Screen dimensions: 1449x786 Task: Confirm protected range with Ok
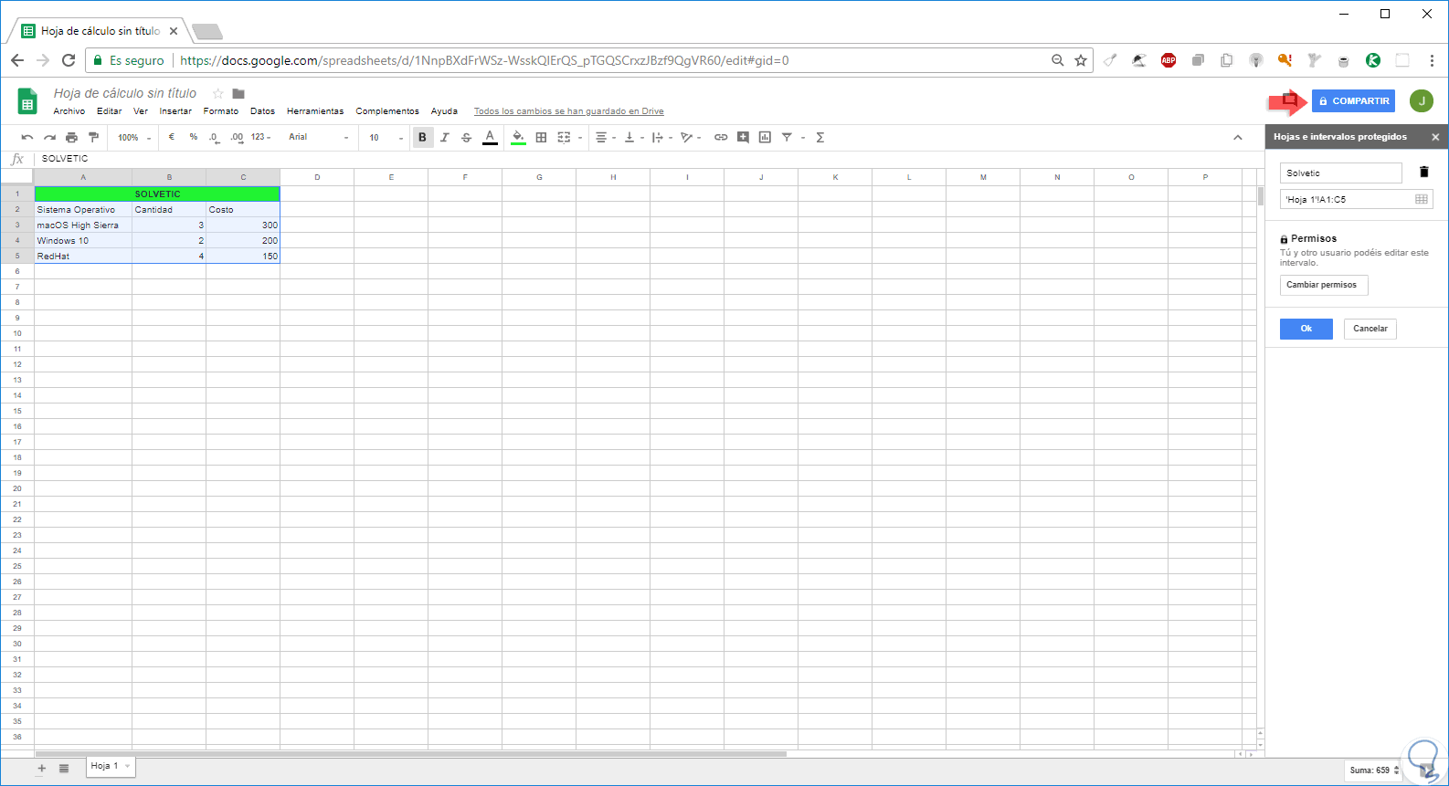pos(1306,329)
